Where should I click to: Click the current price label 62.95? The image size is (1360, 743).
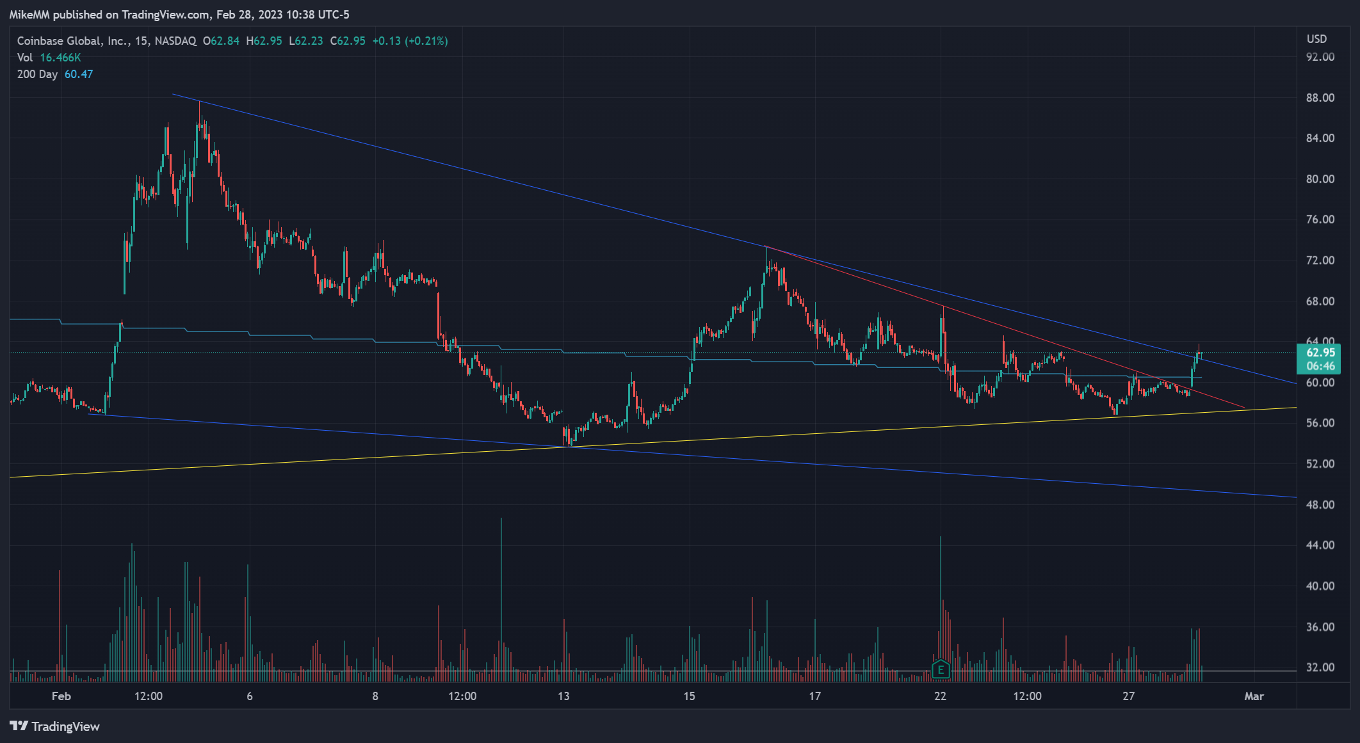point(1320,353)
